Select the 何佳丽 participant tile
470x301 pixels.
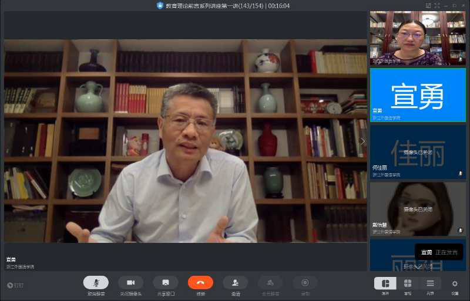(x=418, y=151)
